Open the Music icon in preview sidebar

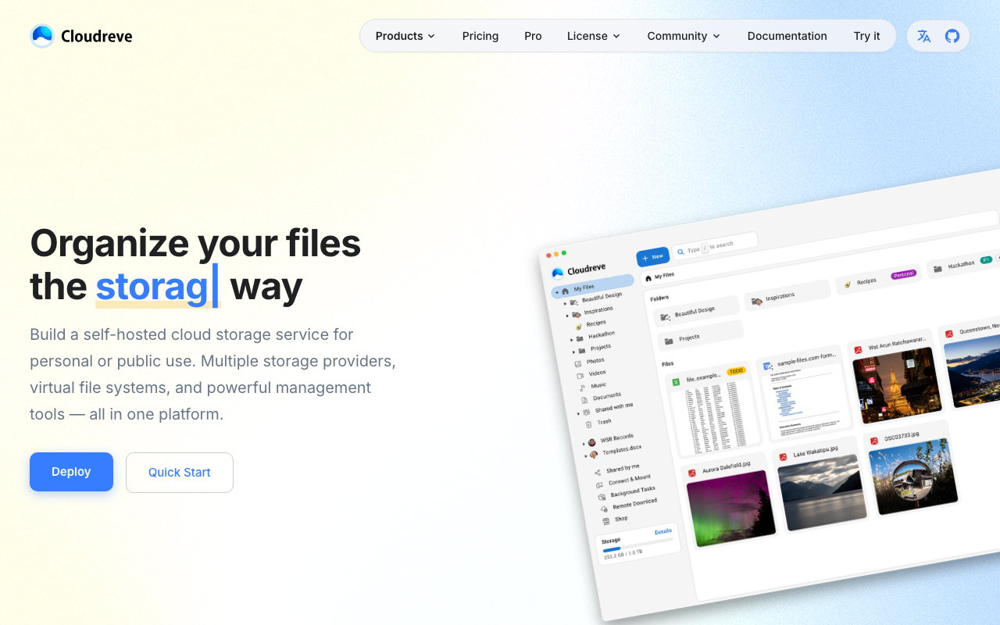[582, 387]
